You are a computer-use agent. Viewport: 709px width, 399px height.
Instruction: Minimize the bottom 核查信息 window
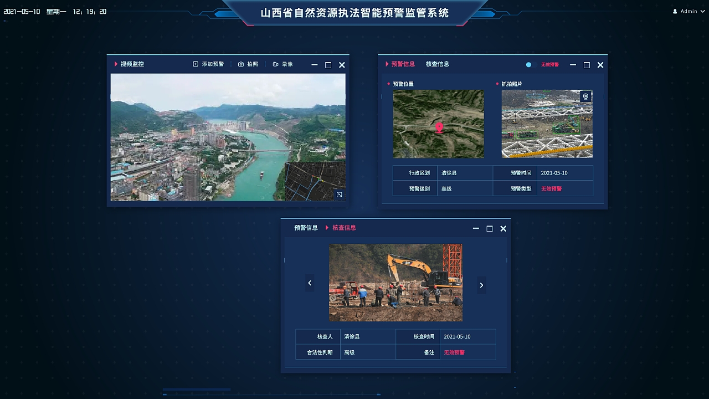(x=476, y=228)
